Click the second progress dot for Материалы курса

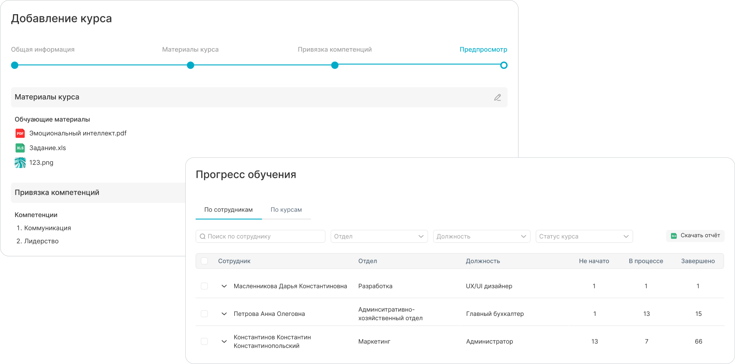190,65
